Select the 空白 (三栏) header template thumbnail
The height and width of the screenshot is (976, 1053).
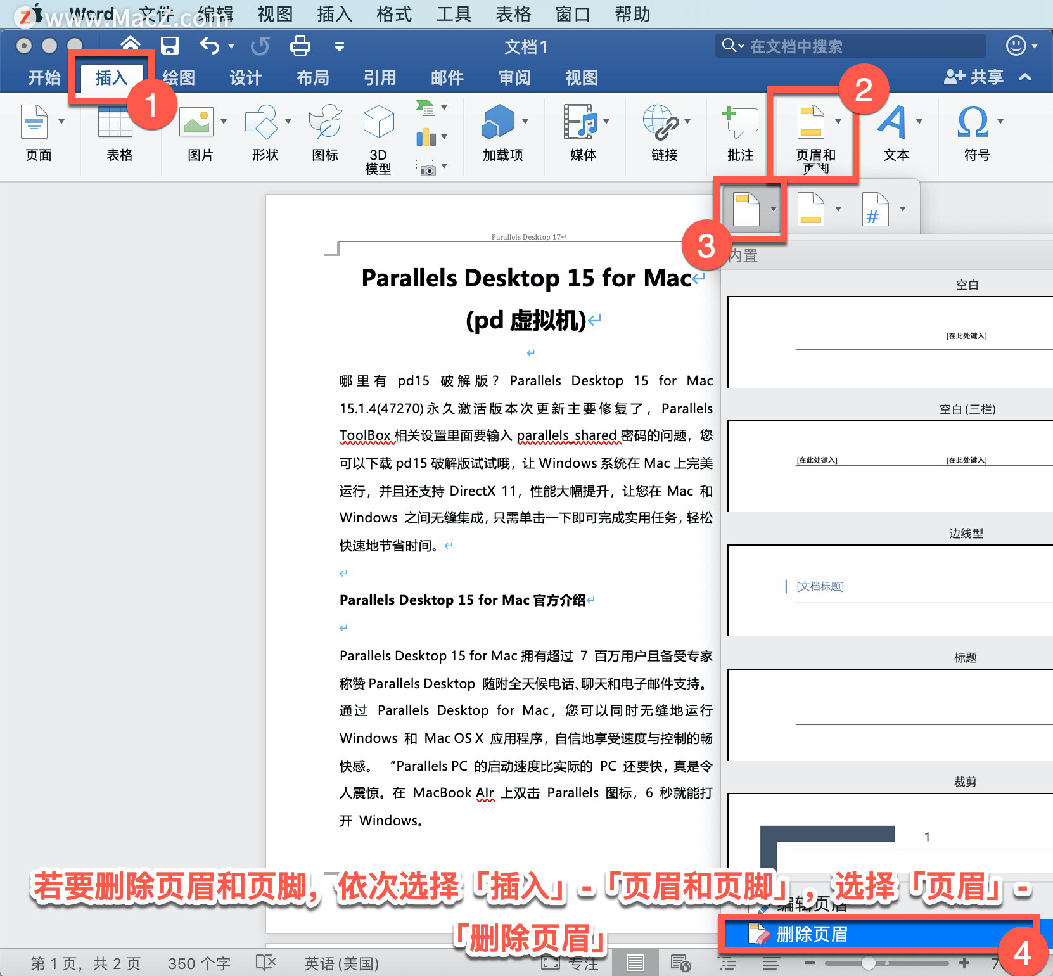click(890, 466)
